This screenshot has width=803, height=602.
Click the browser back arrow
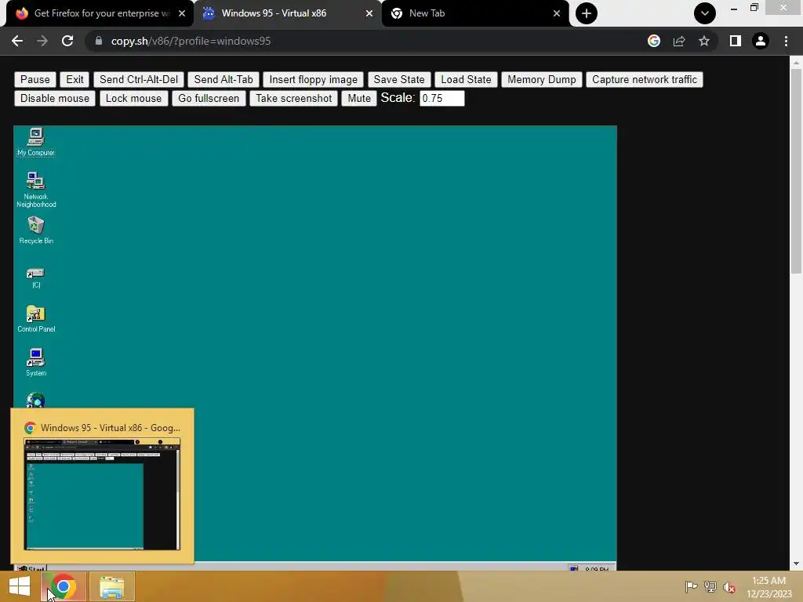point(17,41)
